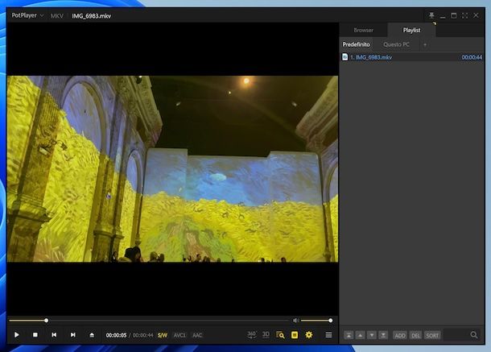Open the chapter/bookmark search icon
The image size is (491, 352).
click(x=280, y=335)
